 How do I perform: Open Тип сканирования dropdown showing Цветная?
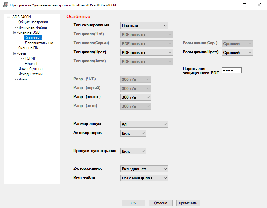pos(144,26)
